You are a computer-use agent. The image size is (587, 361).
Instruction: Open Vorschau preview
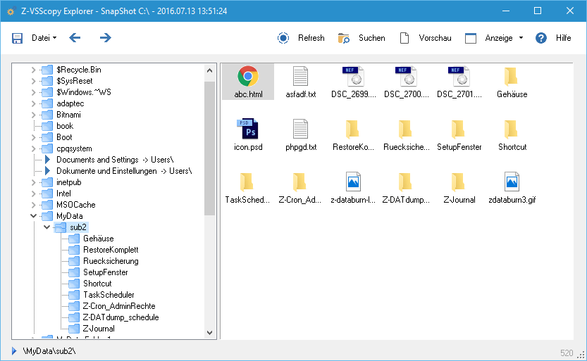[435, 38]
